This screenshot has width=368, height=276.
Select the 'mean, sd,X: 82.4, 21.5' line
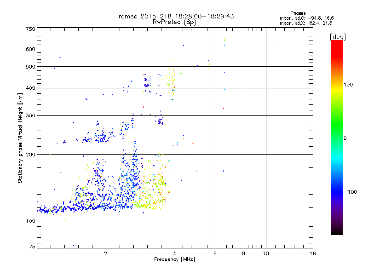306,23
